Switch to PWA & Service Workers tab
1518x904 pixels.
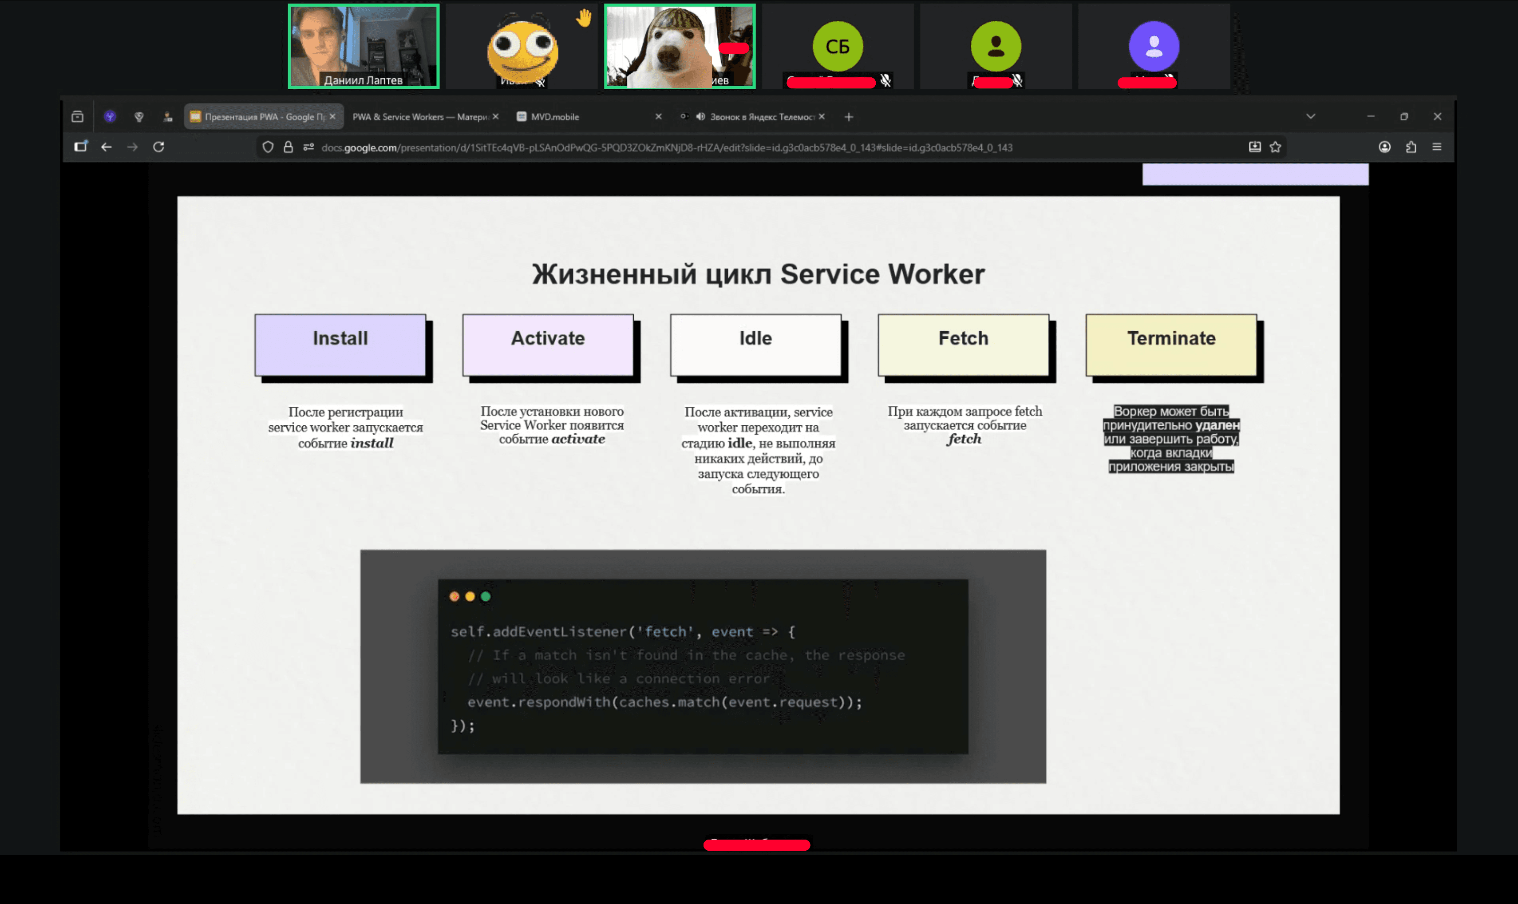pyautogui.click(x=426, y=116)
